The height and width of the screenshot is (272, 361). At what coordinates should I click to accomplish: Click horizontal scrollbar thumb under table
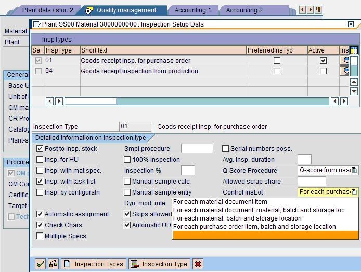91,101
